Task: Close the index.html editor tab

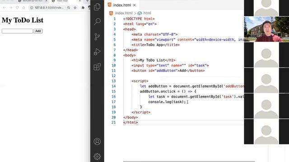Action: pyautogui.click(x=135, y=5)
